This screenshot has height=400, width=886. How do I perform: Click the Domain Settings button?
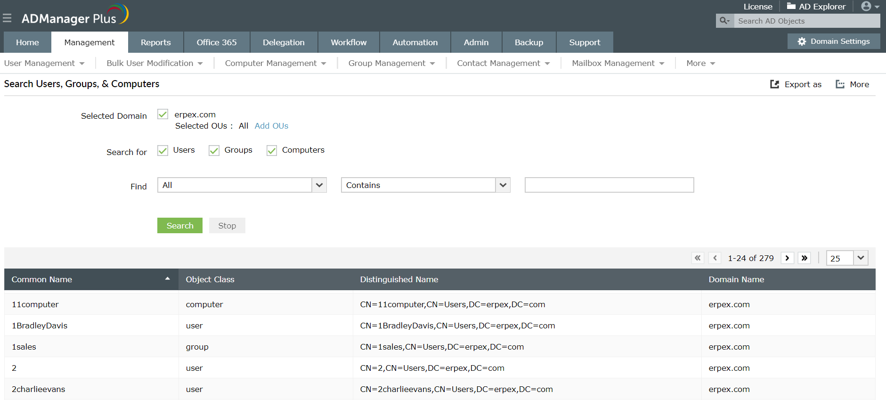(834, 41)
